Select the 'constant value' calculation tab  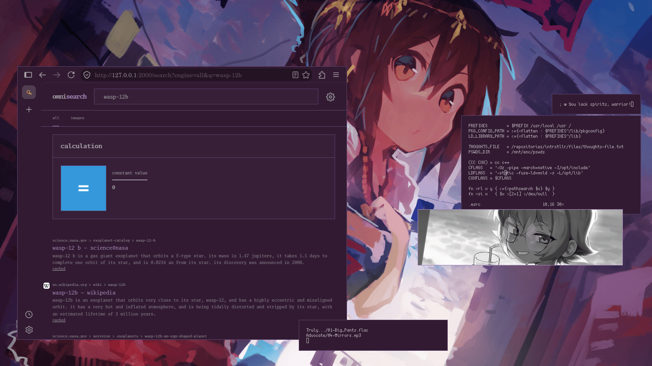130,173
